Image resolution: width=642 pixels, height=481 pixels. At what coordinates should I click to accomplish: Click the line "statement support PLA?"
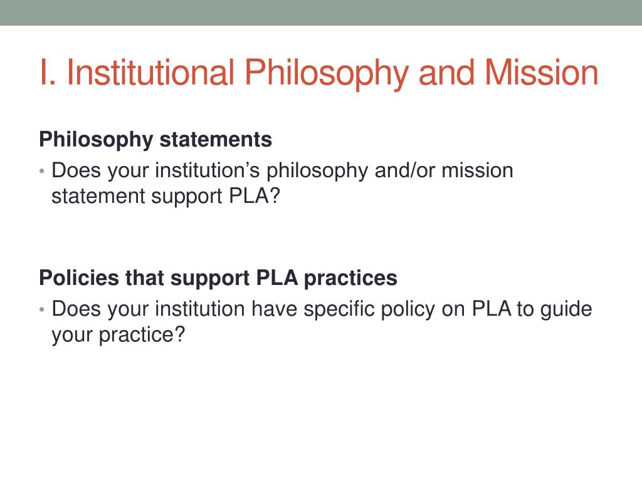pyautogui.click(x=166, y=196)
